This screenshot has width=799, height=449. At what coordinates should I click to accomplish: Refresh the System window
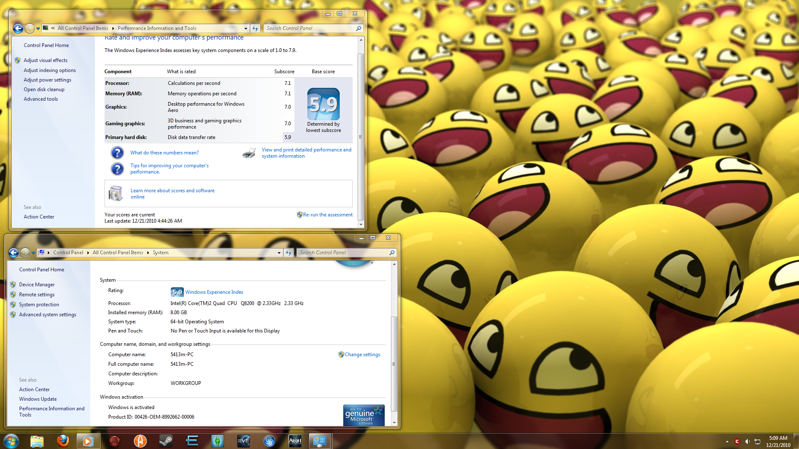pyautogui.click(x=289, y=253)
